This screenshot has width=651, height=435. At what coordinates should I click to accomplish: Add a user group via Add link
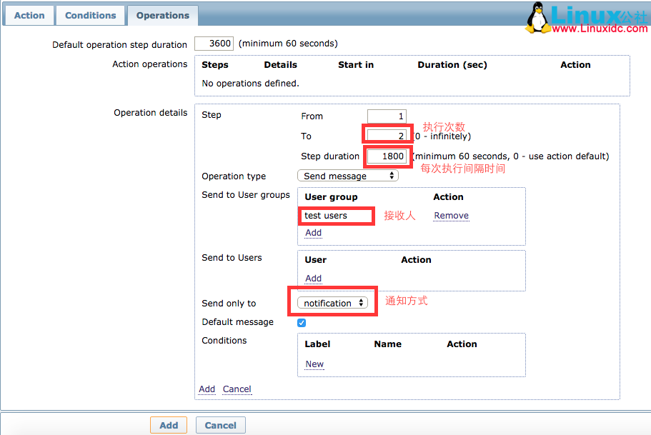coord(313,233)
